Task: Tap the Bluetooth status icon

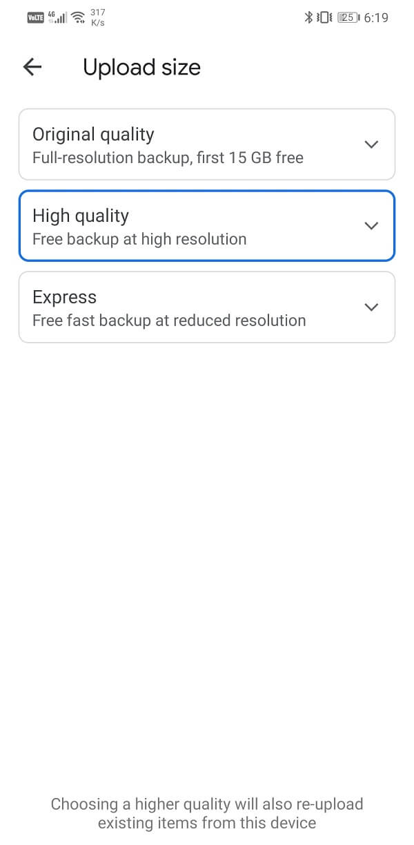Action: [x=308, y=18]
